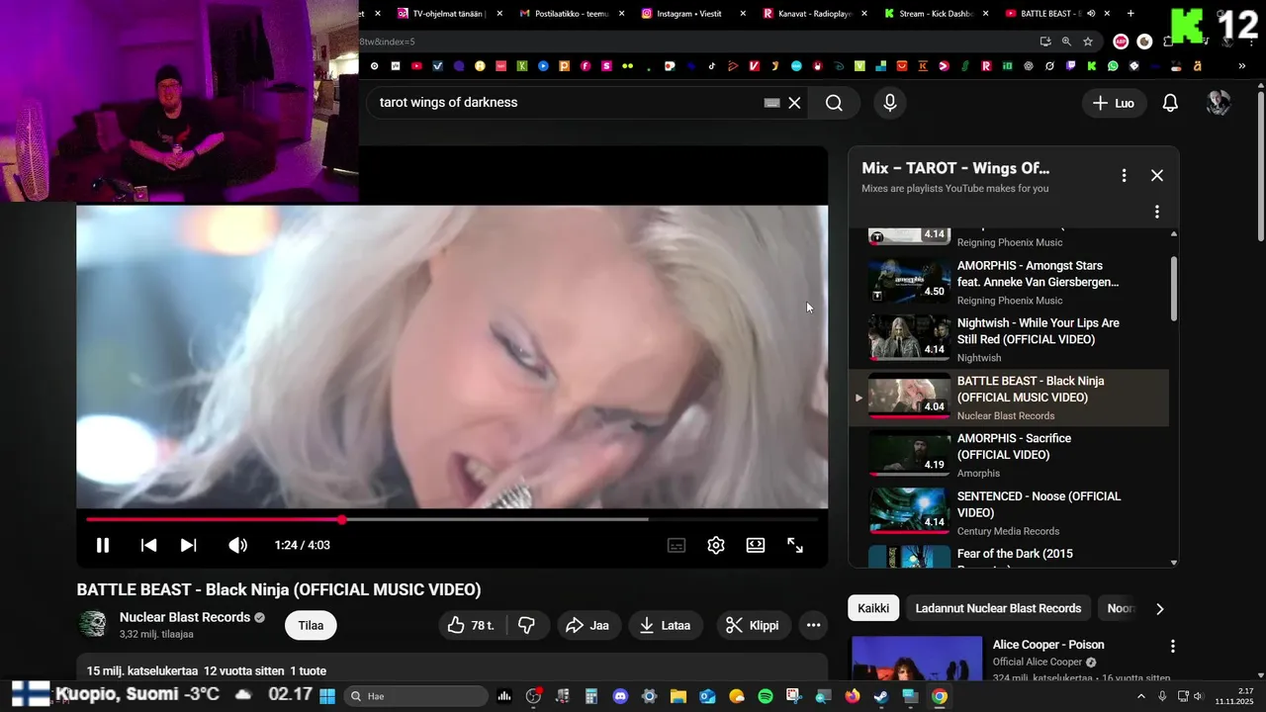This screenshot has width=1266, height=712.
Task: Show more filter chips with right arrow
Action: point(1159,608)
